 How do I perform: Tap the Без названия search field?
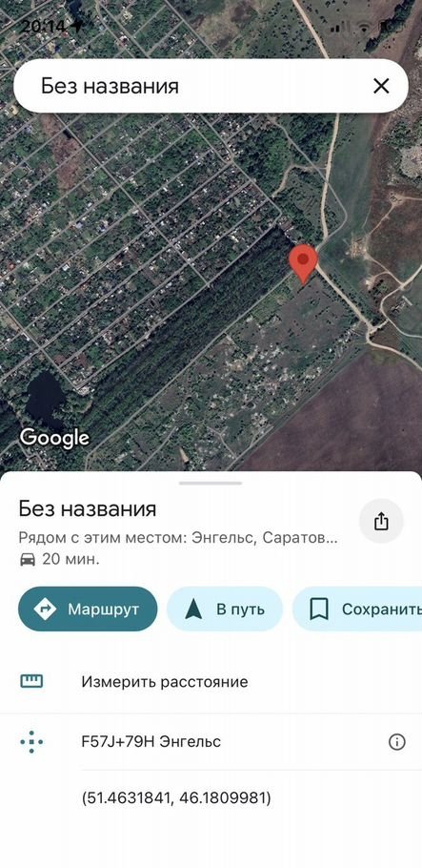click(x=211, y=86)
